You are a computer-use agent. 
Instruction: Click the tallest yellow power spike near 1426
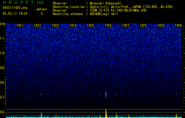click(x=106, y=113)
